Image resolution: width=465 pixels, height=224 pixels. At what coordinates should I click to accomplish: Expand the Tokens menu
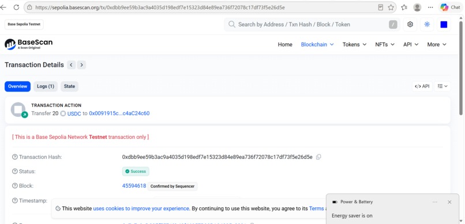(x=354, y=44)
